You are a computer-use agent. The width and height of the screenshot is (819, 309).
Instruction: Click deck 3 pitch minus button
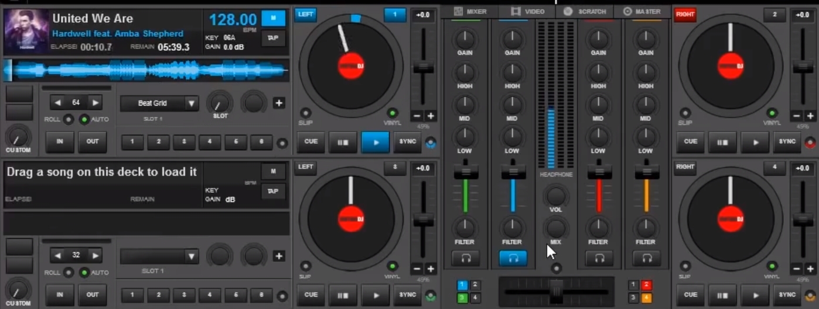[x=417, y=269]
